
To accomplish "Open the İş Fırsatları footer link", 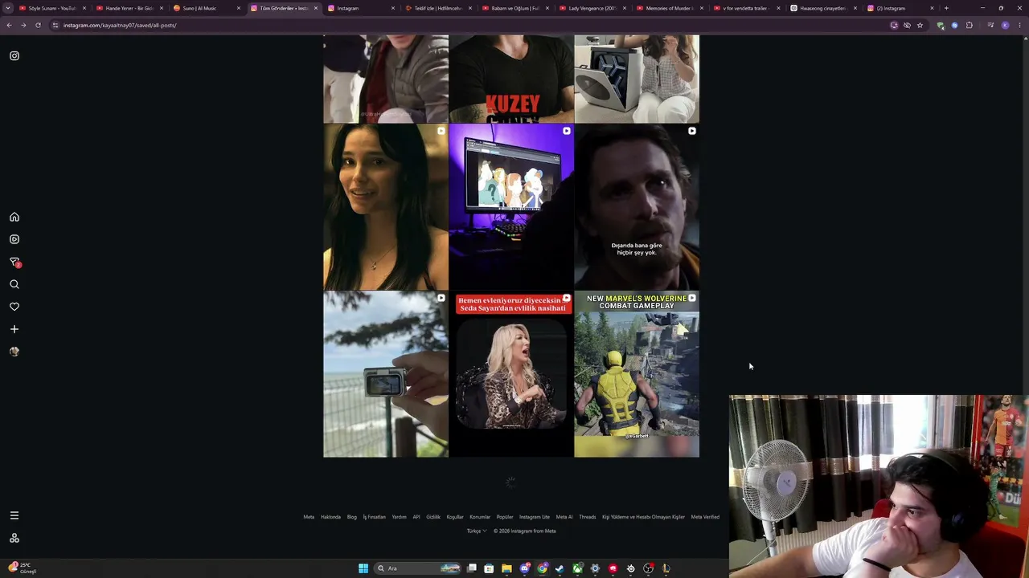I will 375,517.
